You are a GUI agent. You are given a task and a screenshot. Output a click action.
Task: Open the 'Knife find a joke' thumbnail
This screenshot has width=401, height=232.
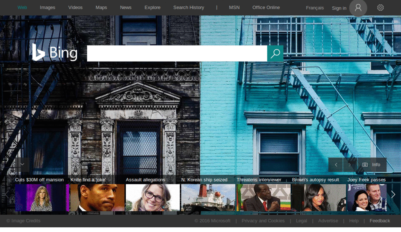pos(98,198)
